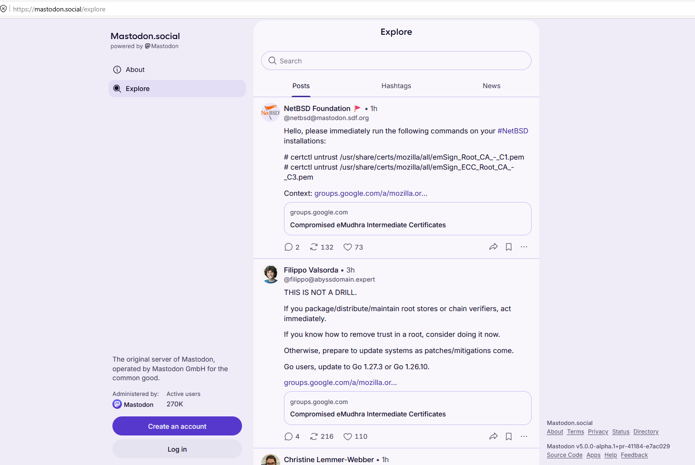The image size is (695, 465).
Task: Open Context link in NetBSD post
Action: pos(371,193)
